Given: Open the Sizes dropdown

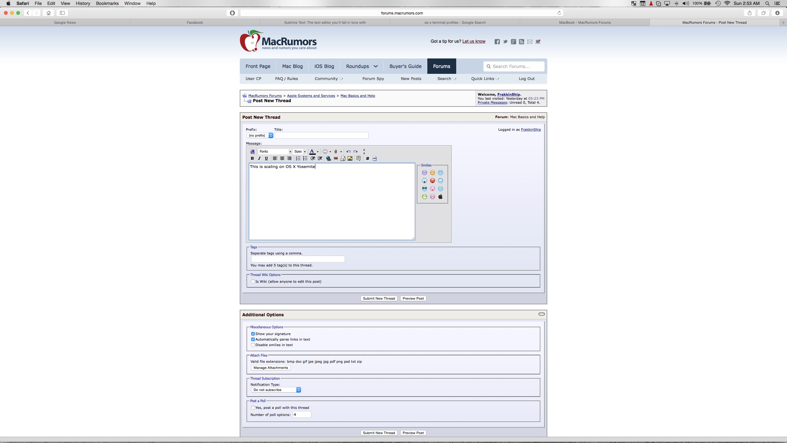Looking at the screenshot, I should [300, 151].
